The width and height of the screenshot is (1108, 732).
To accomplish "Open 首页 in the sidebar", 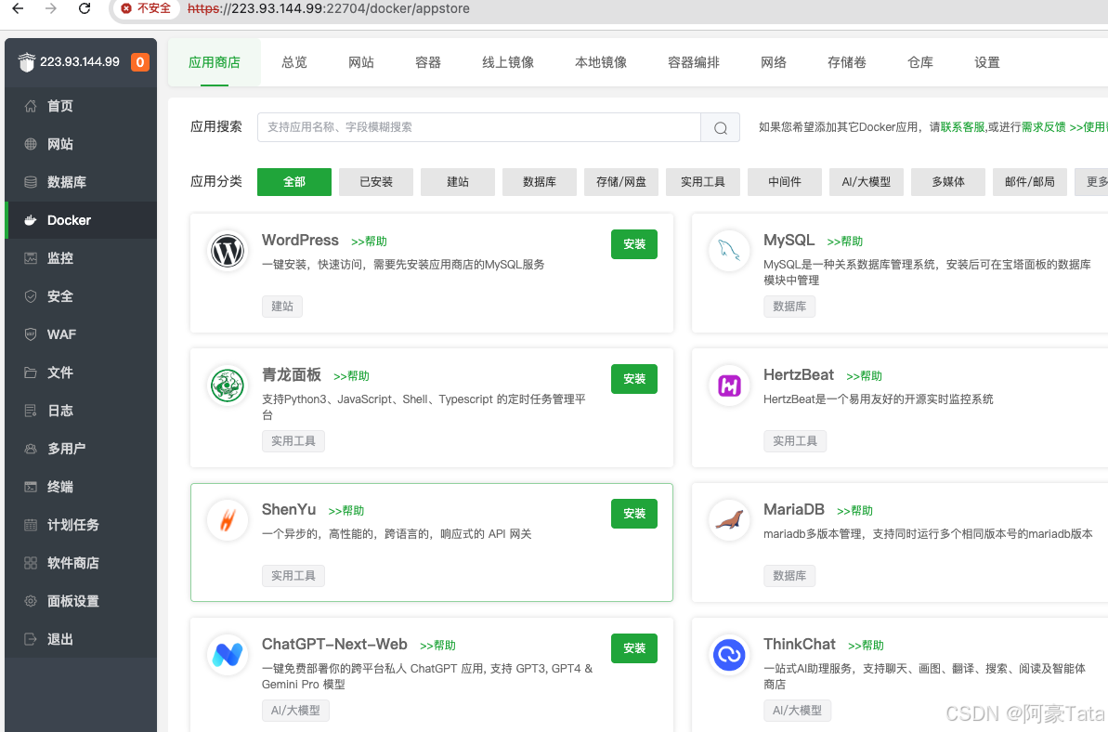I will coord(81,106).
